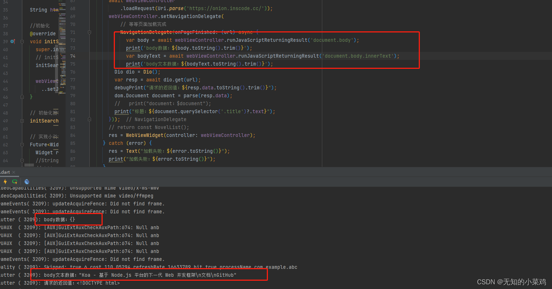Expand the folded initSearch block at line 49
Screen dimensions: 552x289
[x=22, y=121]
